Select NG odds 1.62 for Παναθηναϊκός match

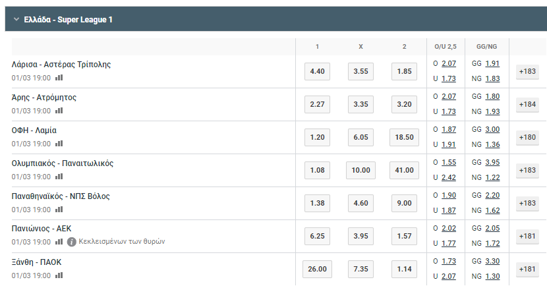click(492, 210)
